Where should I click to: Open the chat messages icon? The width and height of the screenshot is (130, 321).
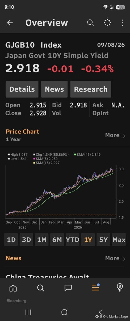68,288
